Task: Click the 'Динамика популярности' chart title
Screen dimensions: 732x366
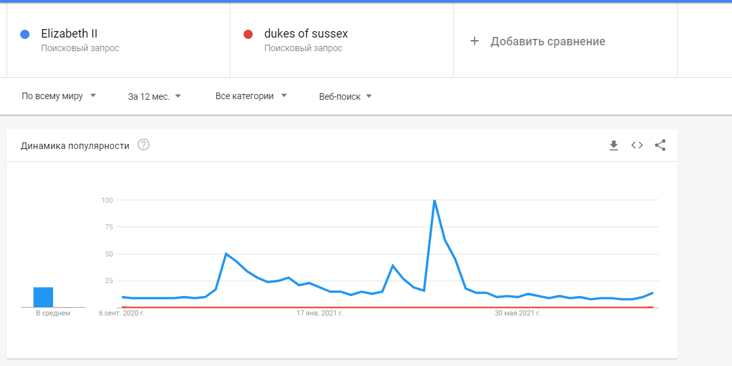Action: tap(75, 146)
